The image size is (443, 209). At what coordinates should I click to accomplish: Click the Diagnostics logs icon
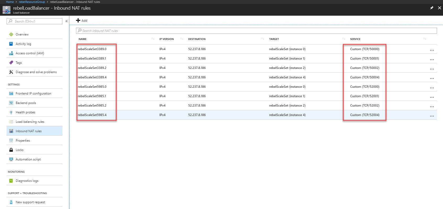11,181
